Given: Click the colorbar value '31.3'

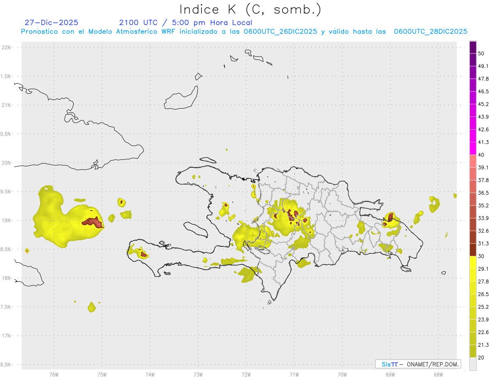Looking at the screenshot, I should click(x=483, y=243).
